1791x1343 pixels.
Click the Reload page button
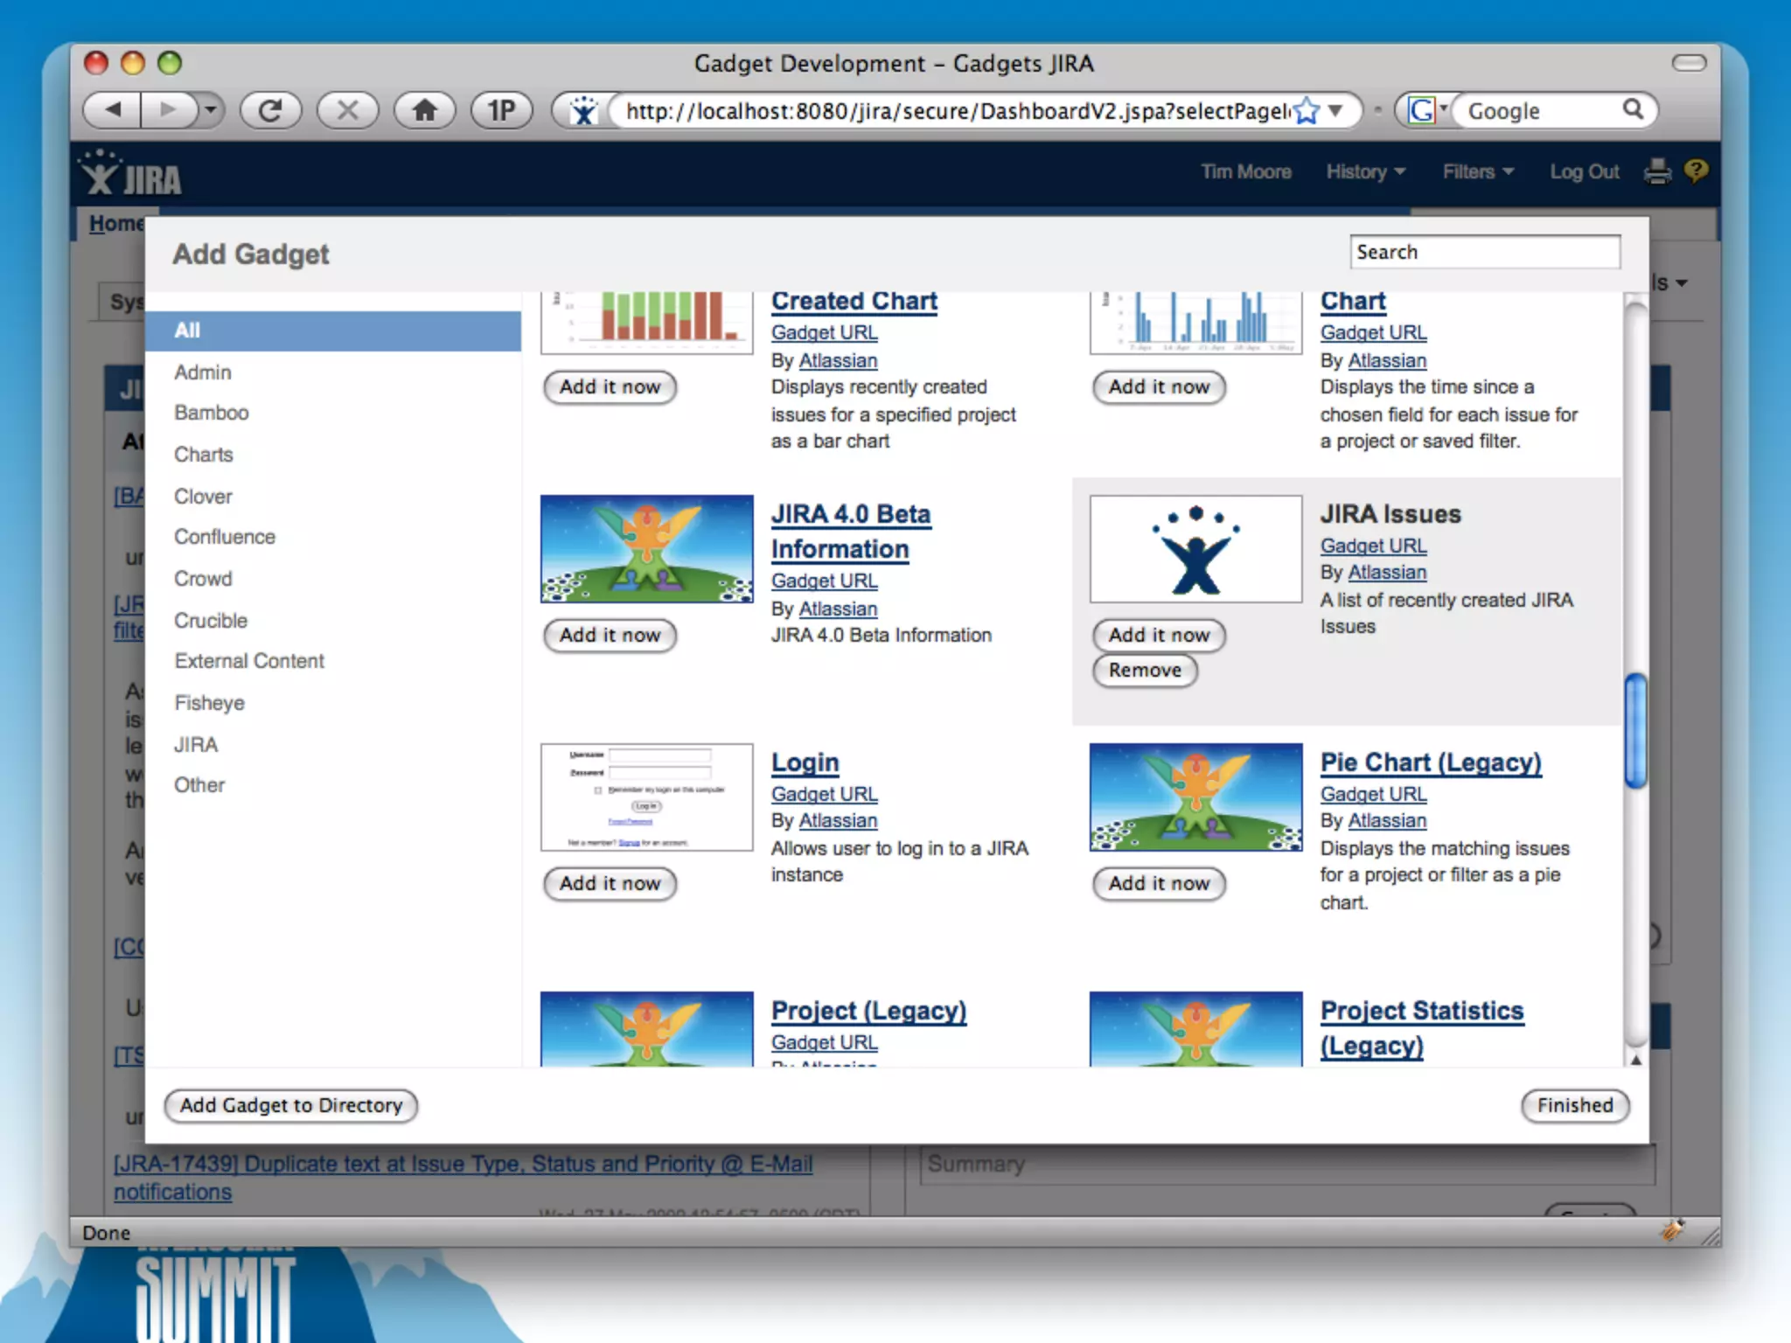pos(270,110)
